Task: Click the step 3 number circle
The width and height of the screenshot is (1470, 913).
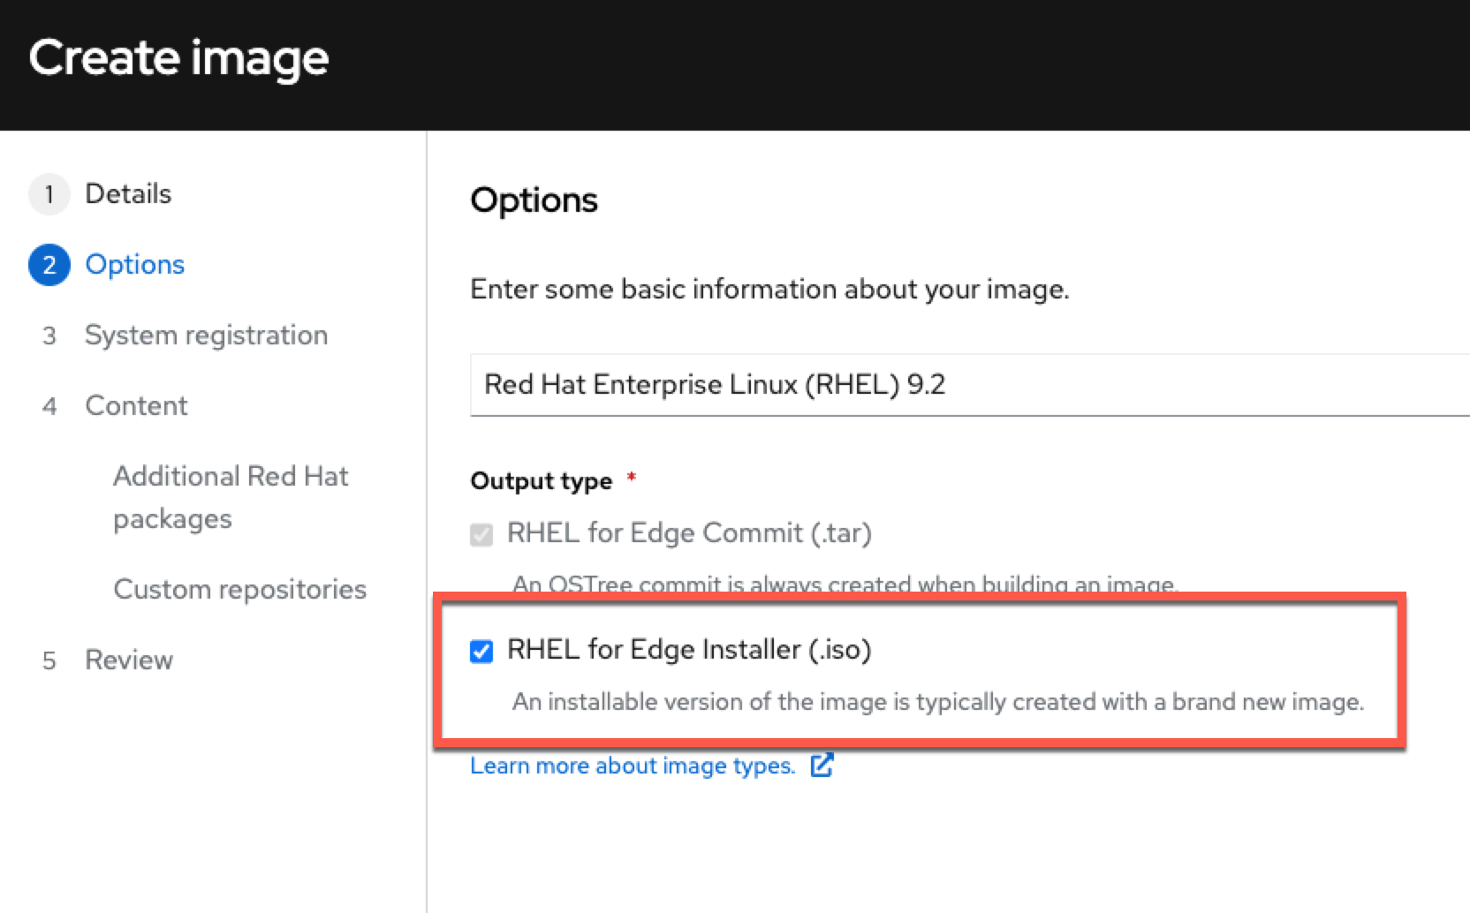Action: tap(49, 336)
